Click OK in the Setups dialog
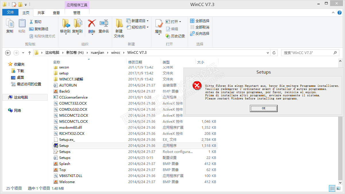The width and height of the screenshot is (345, 194). pos(264,108)
